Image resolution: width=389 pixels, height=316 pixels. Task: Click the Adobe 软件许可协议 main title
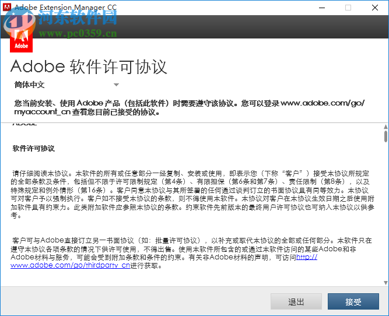(89, 66)
